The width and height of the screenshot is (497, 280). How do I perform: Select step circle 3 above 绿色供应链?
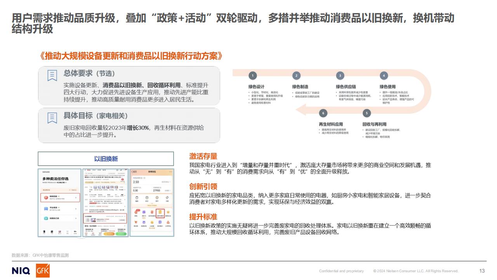(340, 76)
